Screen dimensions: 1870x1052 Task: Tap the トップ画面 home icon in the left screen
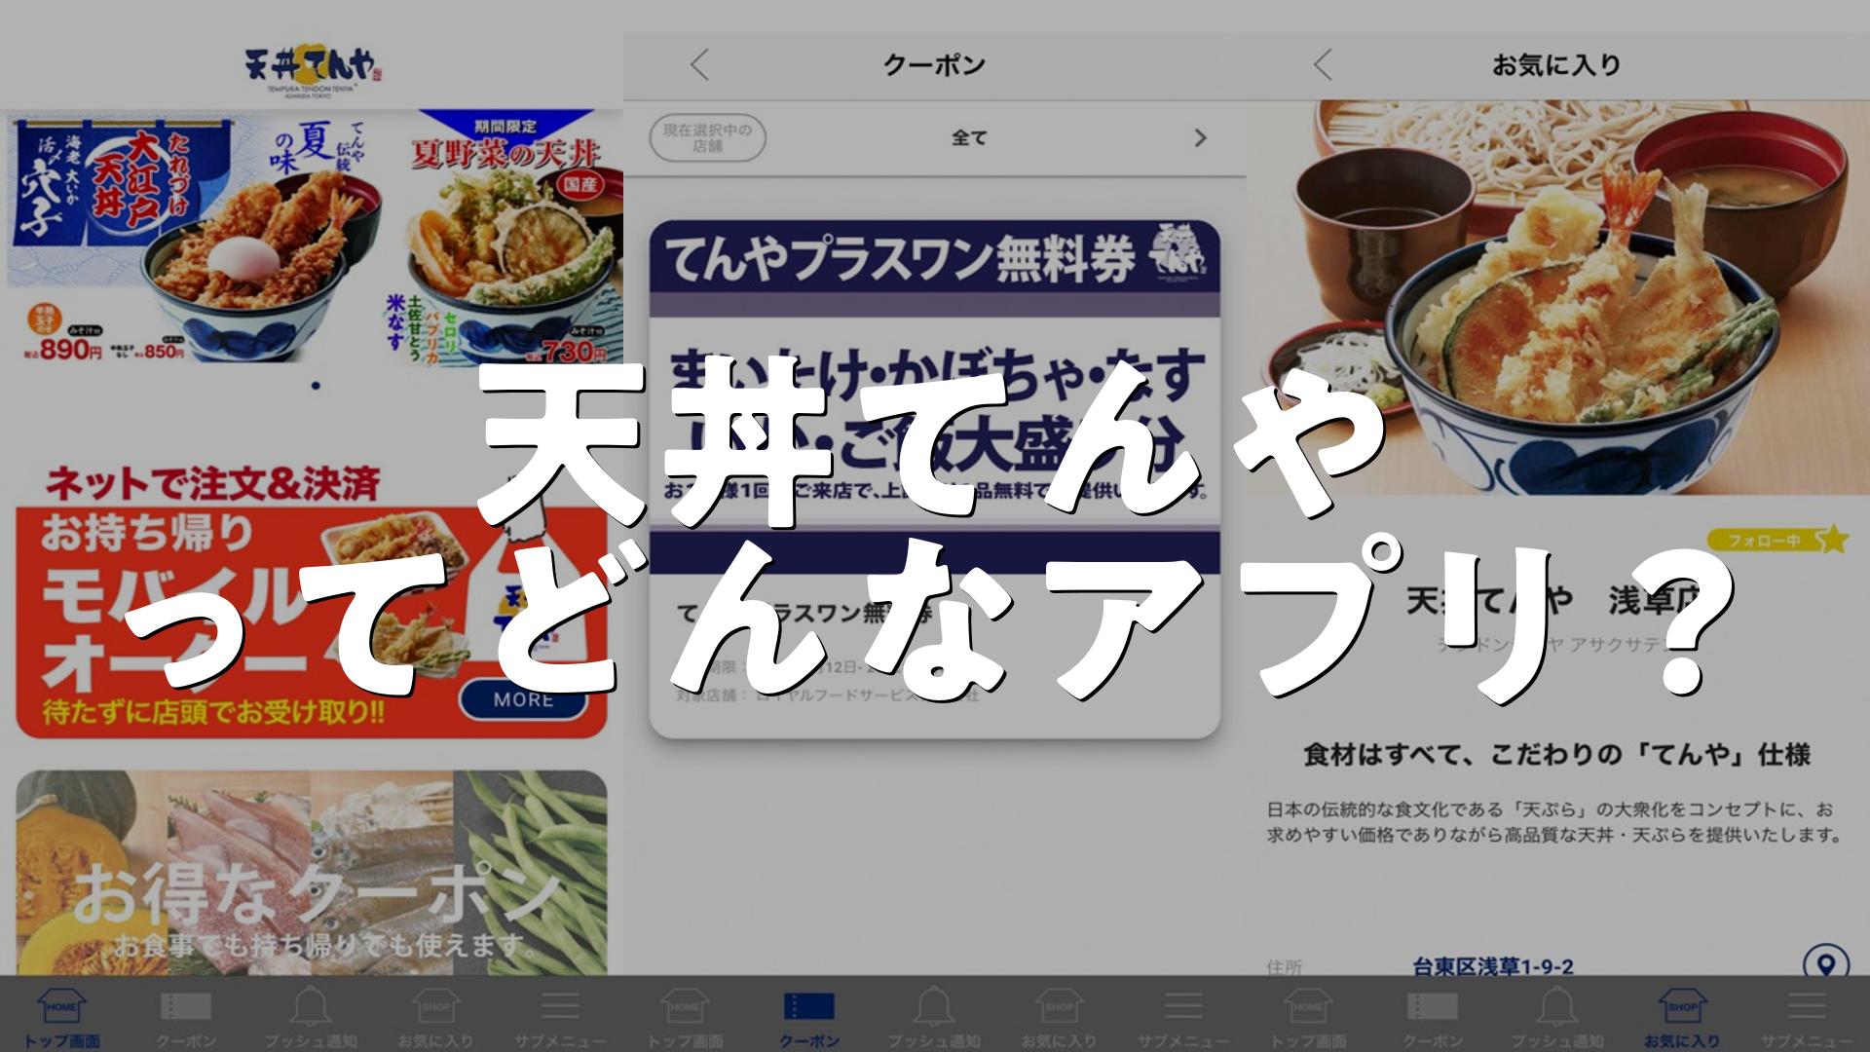click(61, 1016)
